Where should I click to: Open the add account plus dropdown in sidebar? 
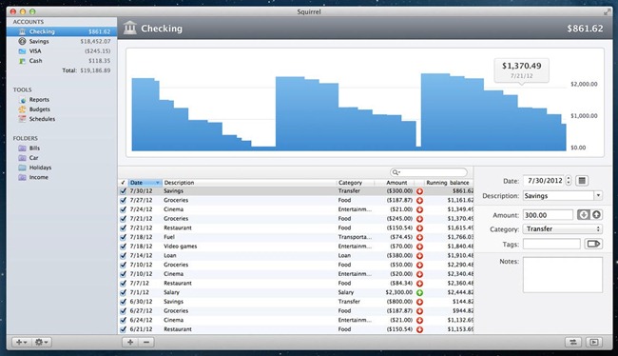click(x=21, y=342)
